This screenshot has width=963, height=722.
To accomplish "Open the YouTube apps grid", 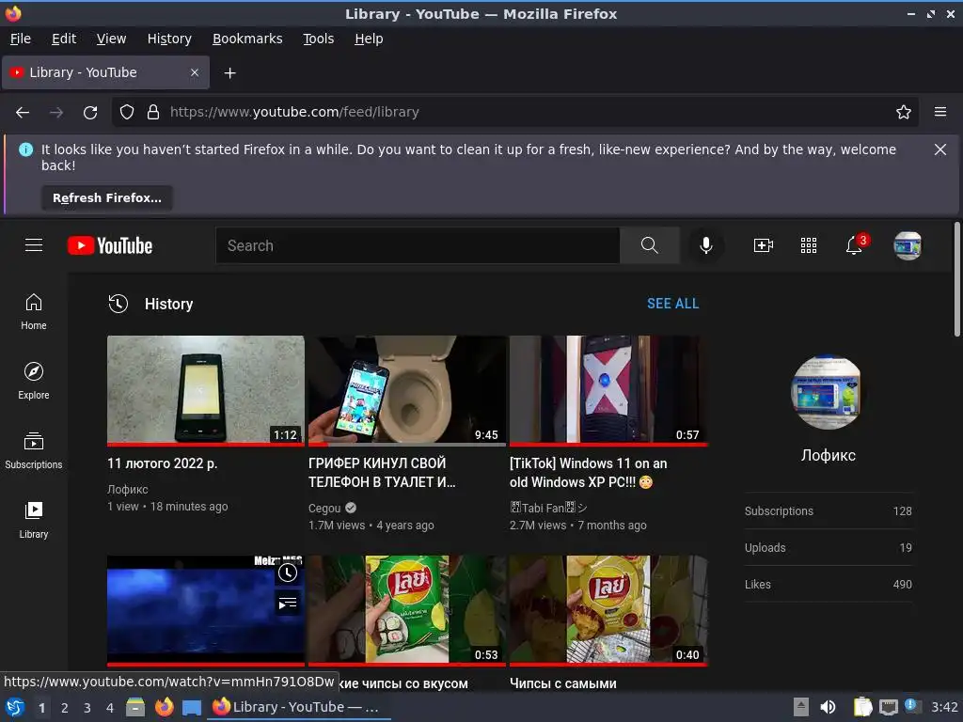I will tap(809, 245).
